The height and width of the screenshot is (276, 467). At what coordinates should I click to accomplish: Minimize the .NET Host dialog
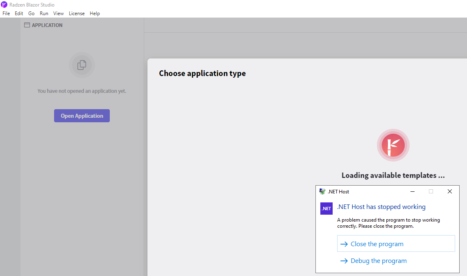413,191
